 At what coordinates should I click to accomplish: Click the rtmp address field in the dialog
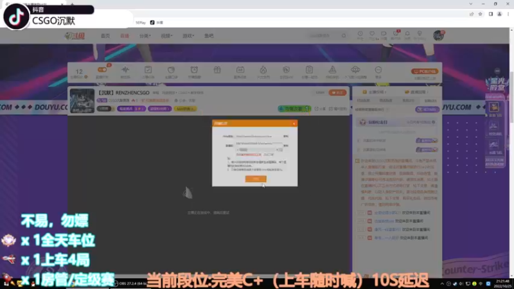pyautogui.click(x=259, y=136)
